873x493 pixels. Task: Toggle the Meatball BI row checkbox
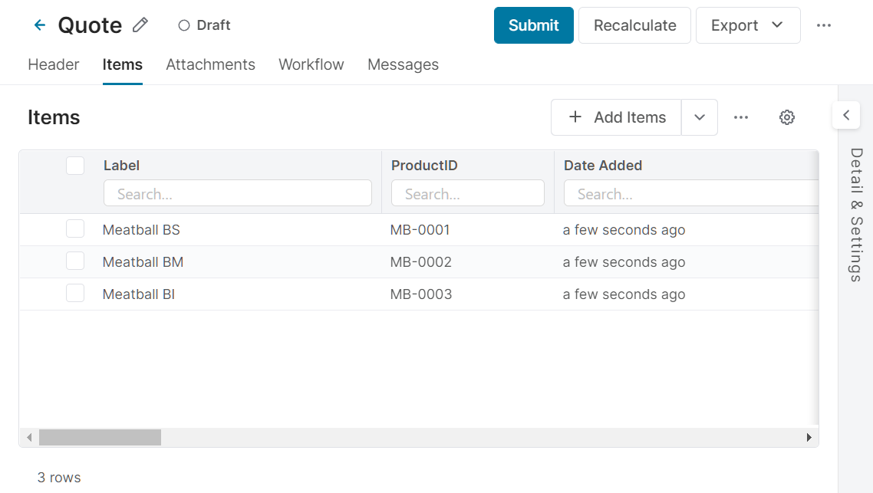pyautogui.click(x=75, y=294)
